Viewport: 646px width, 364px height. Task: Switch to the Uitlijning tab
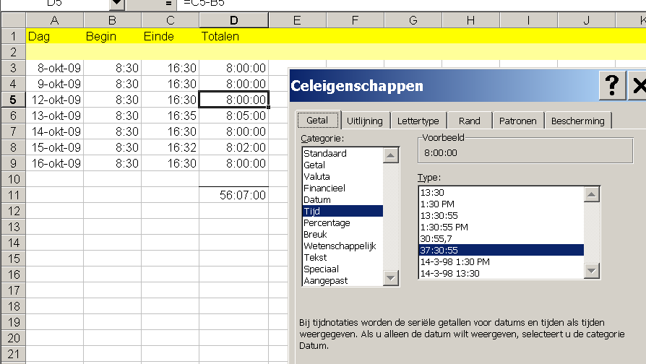[364, 121]
